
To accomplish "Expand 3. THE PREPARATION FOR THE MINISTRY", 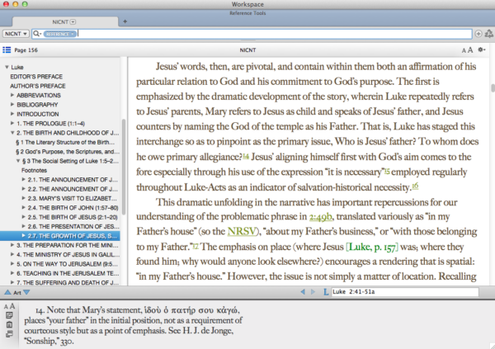I will tap(12, 245).
